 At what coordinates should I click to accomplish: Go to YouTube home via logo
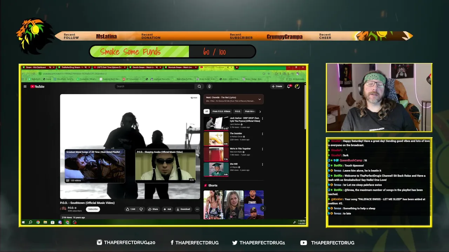(x=37, y=86)
